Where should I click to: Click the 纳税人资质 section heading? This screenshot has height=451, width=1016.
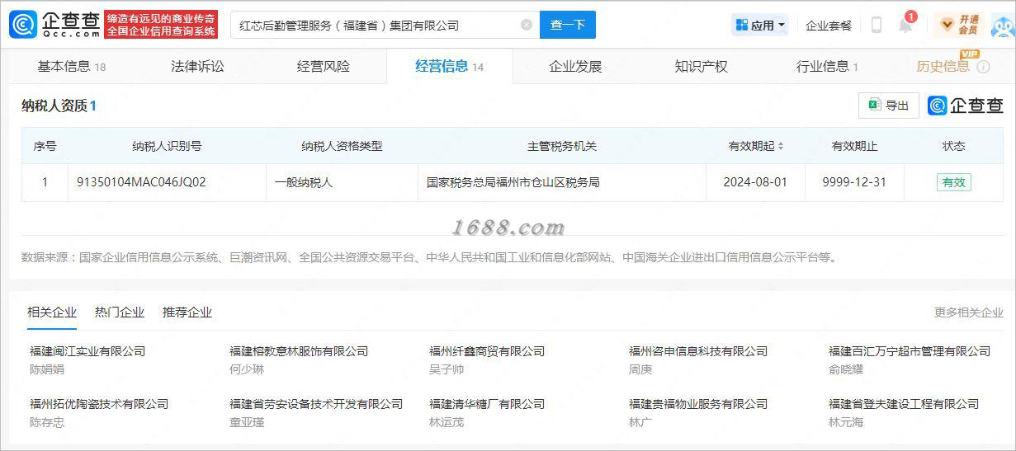[x=59, y=106]
